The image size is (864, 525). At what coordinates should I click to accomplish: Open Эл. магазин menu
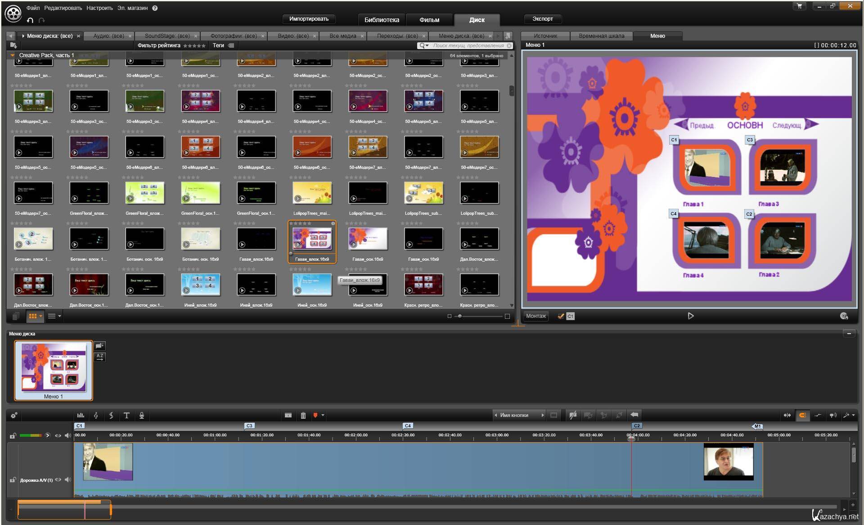point(132,8)
